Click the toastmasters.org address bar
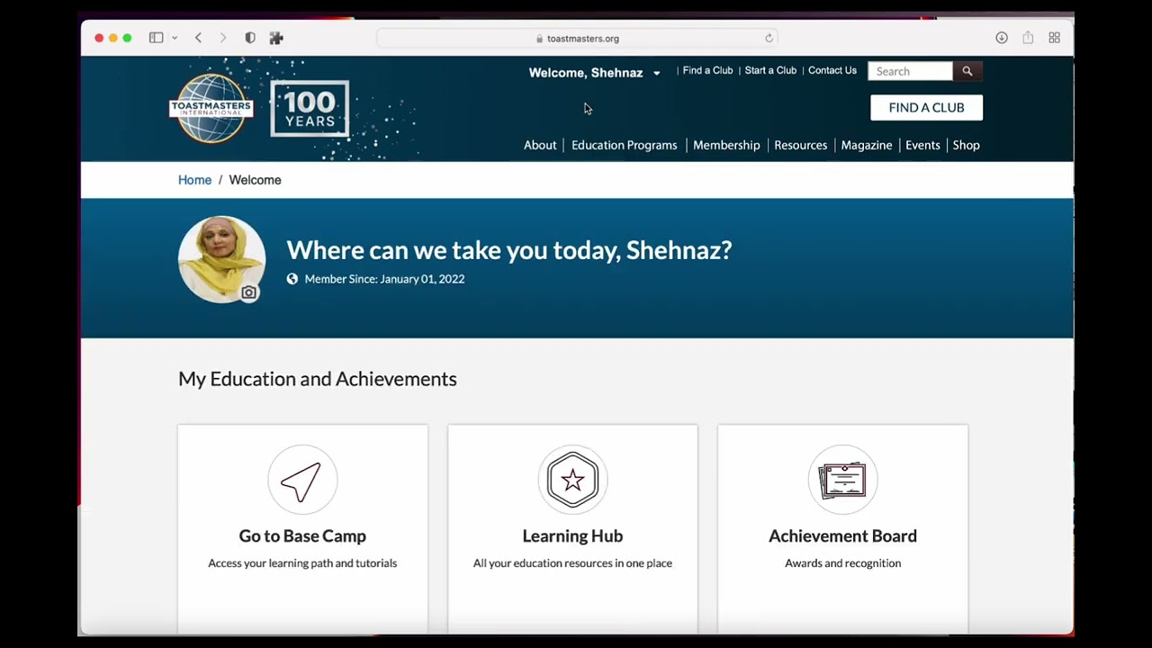The width and height of the screenshot is (1152, 648). pos(577,38)
